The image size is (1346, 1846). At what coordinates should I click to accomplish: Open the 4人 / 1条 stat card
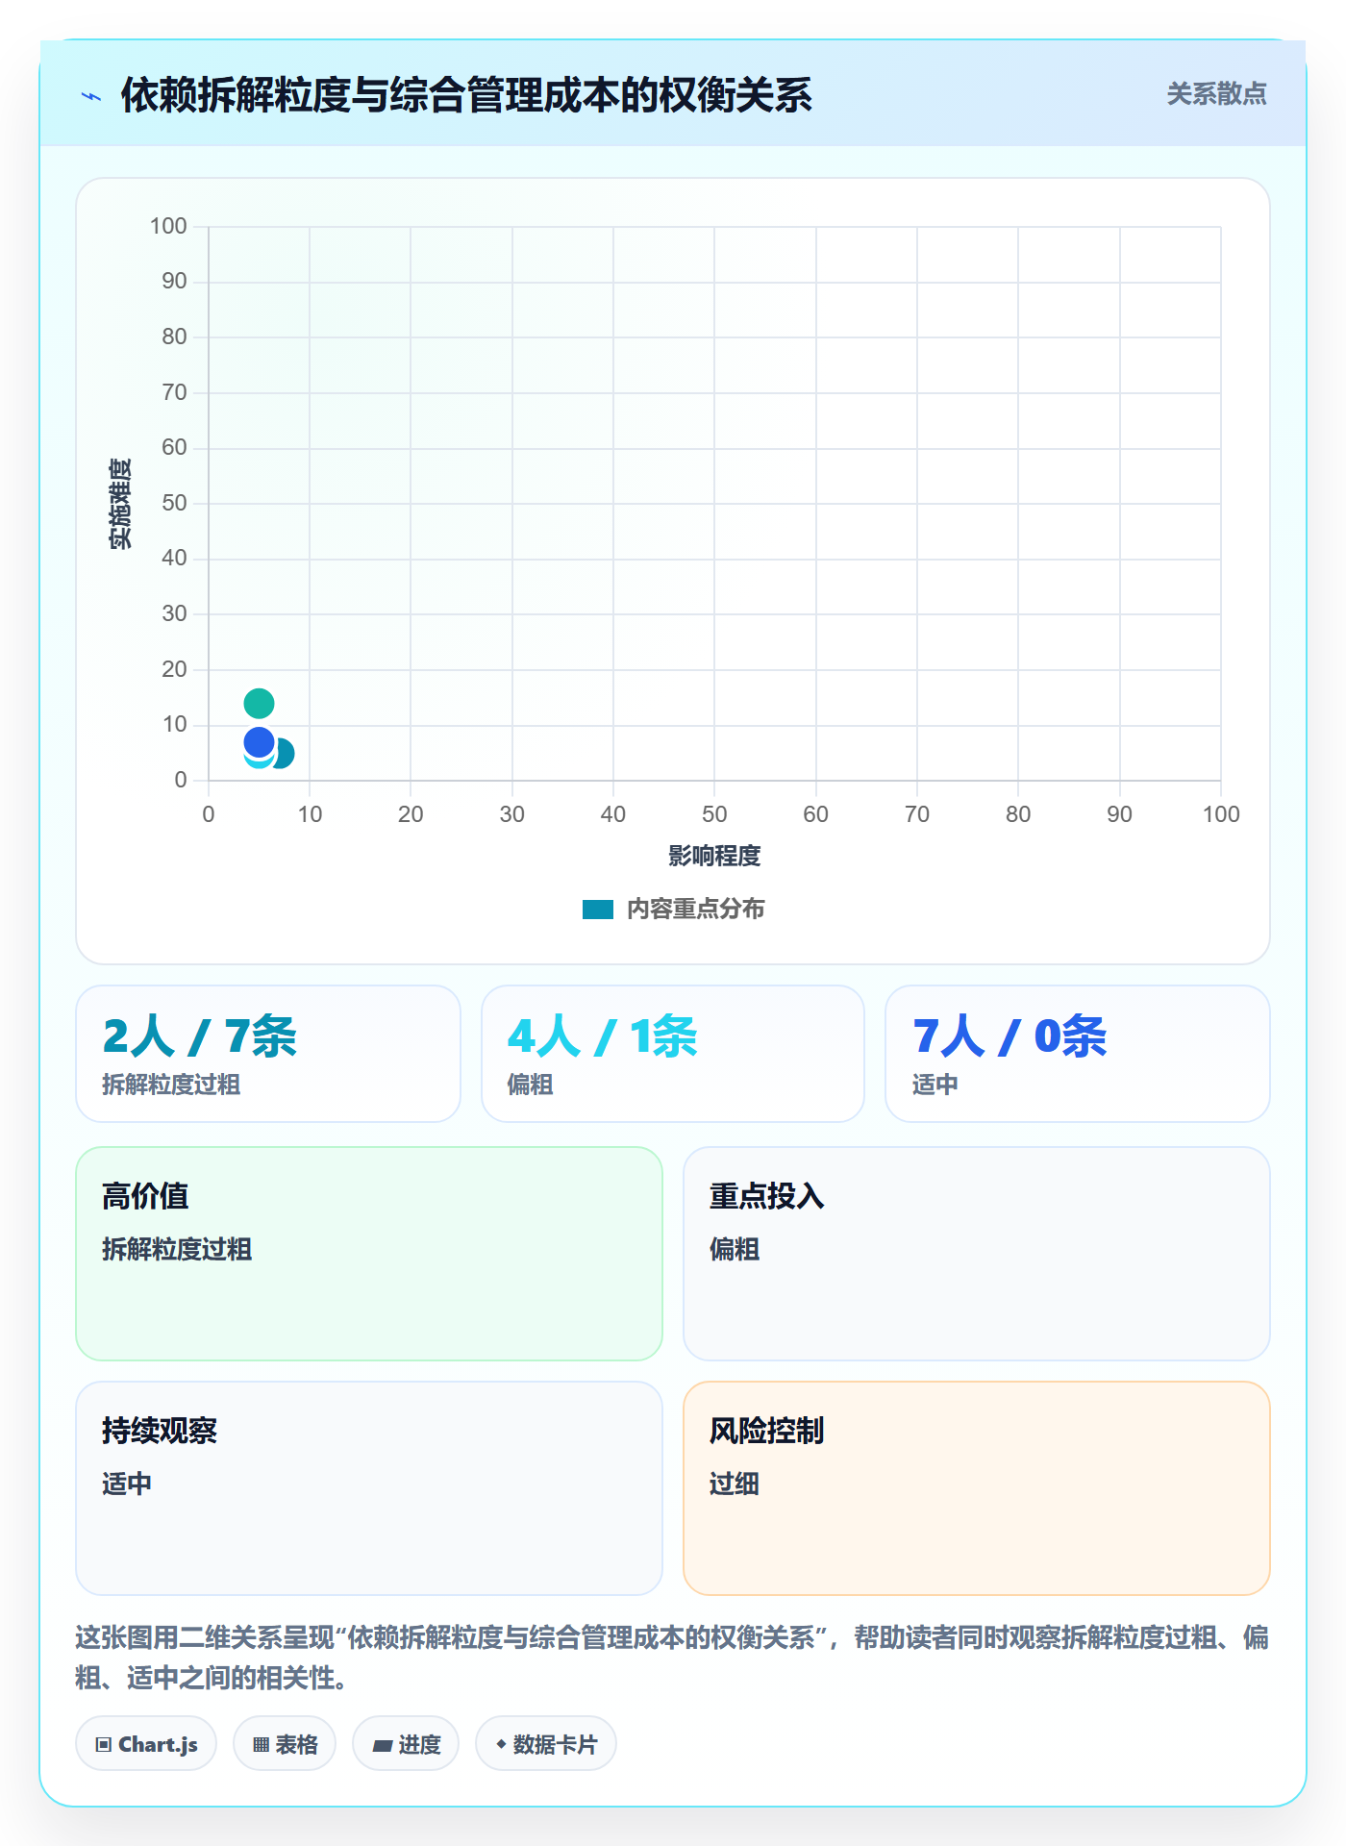point(673,1054)
